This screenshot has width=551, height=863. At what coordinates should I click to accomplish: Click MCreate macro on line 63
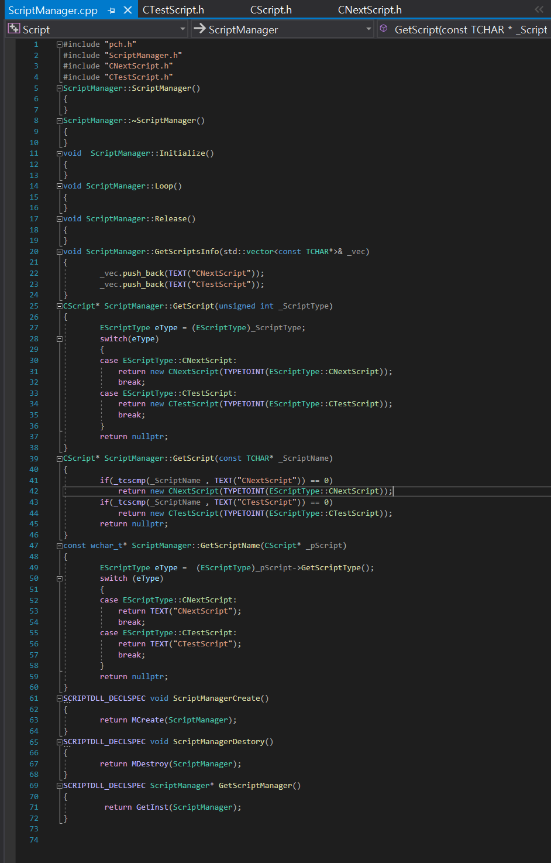[147, 720]
